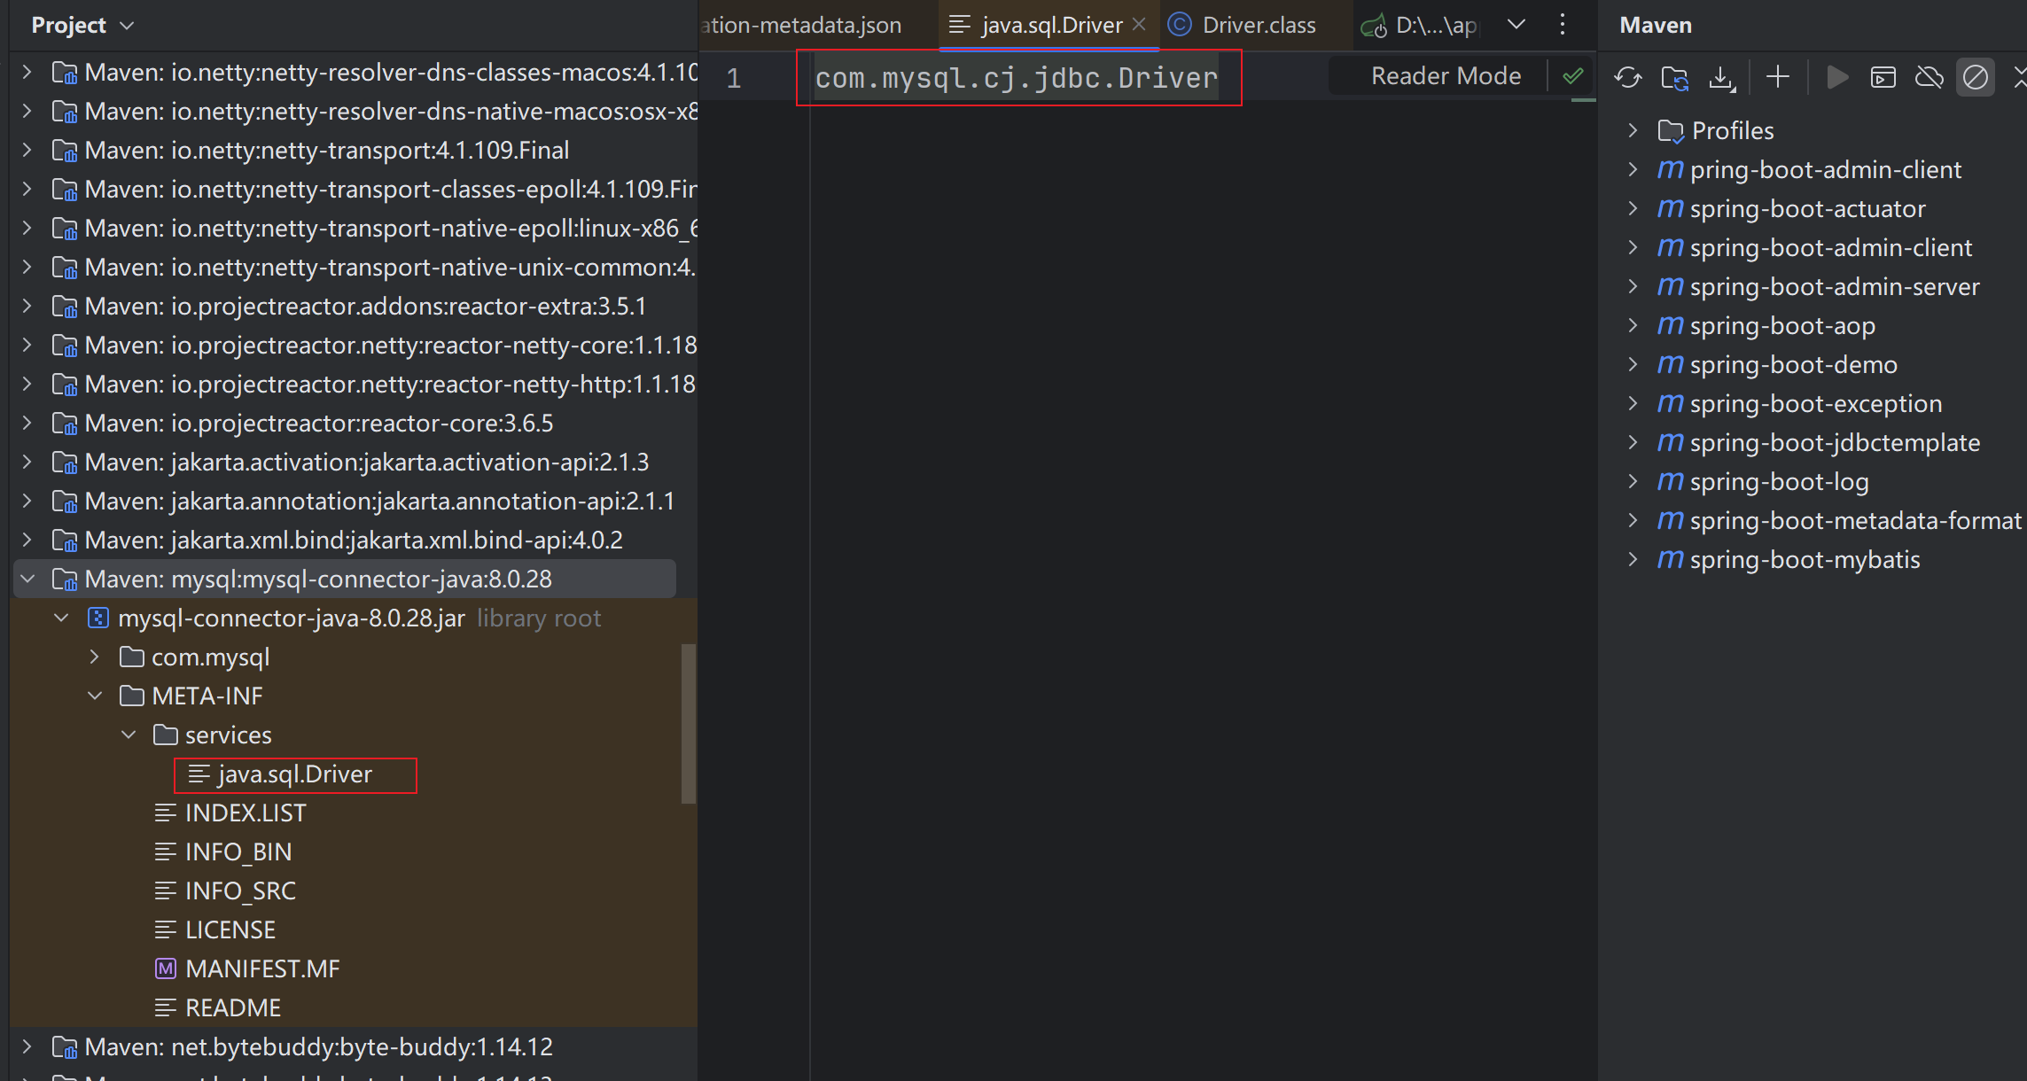The width and height of the screenshot is (2027, 1081).
Task: Enable Reader Mode in the editor
Action: click(1446, 76)
